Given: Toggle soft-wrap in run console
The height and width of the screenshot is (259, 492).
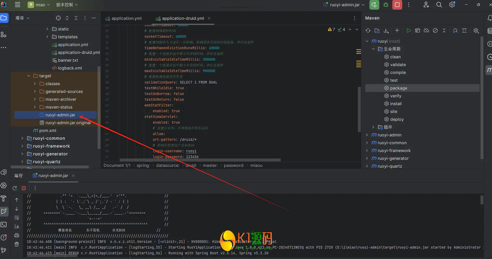Looking at the screenshot, I should [17, 218].
